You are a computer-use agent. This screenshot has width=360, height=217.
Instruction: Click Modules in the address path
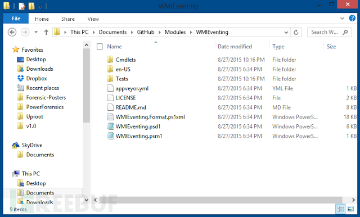pyautogui.click(x=175, y=32)
